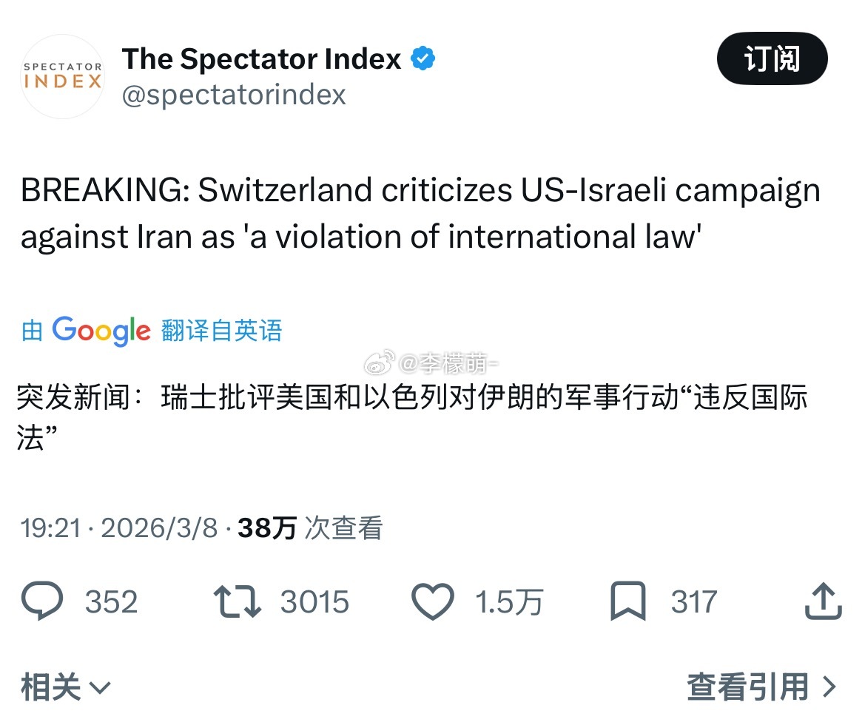This screenshot has height=725, width=865.
Task: Toggle retweet state for this tweet
Action: click(x=238, y=601)
